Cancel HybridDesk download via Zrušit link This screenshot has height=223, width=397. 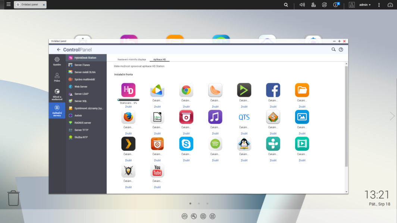click(128, 106)
